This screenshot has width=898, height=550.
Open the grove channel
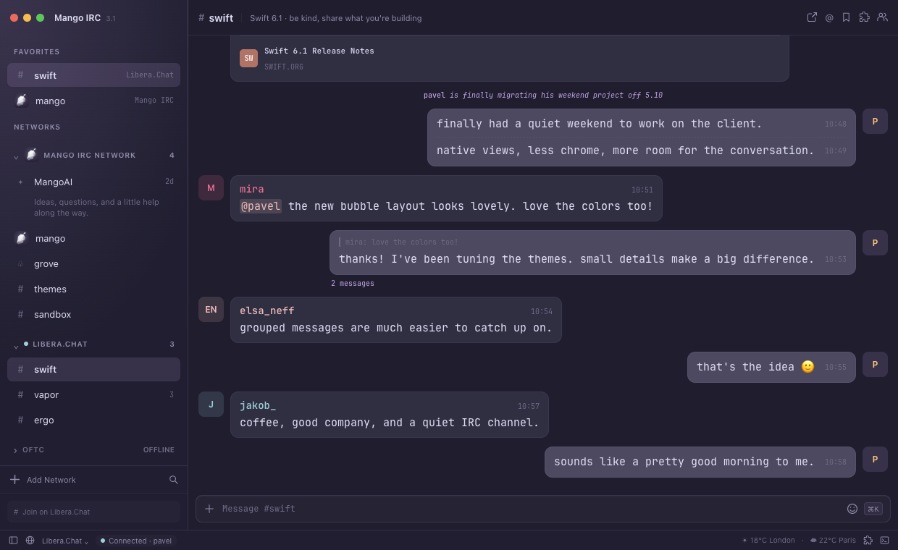point(93,264)
